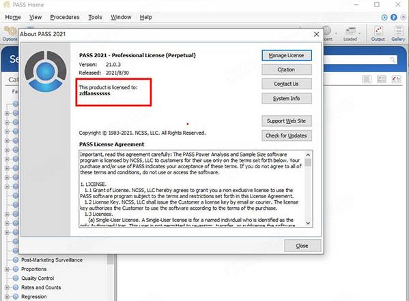Dismiss About PASS 2021 via X icon
This screenshot has width=409, height=301.
pos(316,34)
